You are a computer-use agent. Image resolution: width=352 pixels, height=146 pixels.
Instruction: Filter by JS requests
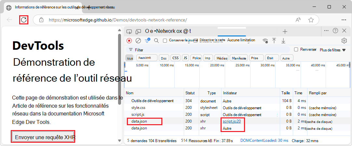pos(185,58)
